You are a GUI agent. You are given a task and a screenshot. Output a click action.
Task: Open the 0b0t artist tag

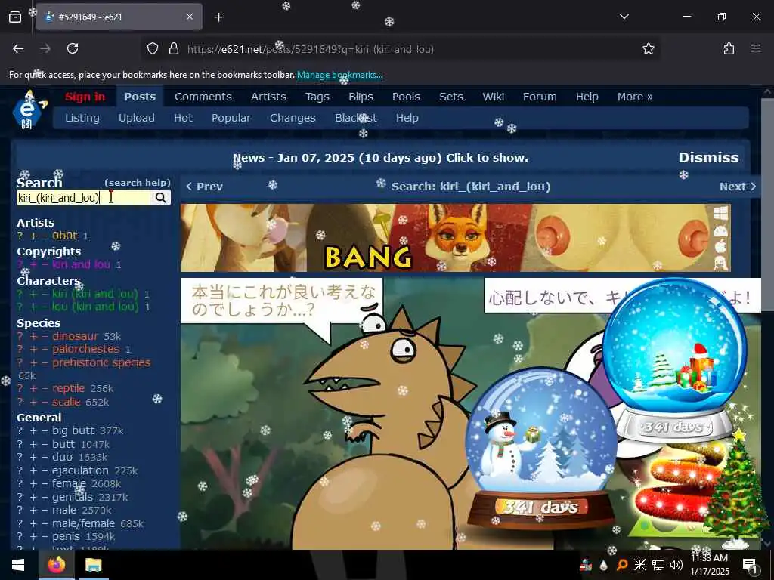click(x=65, y=236)
